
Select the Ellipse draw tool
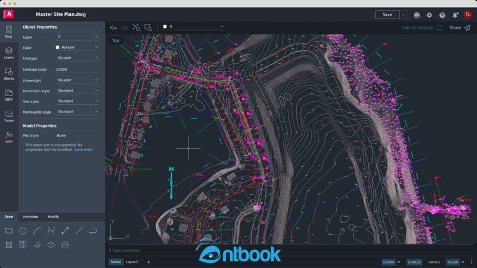click(51, 245)
